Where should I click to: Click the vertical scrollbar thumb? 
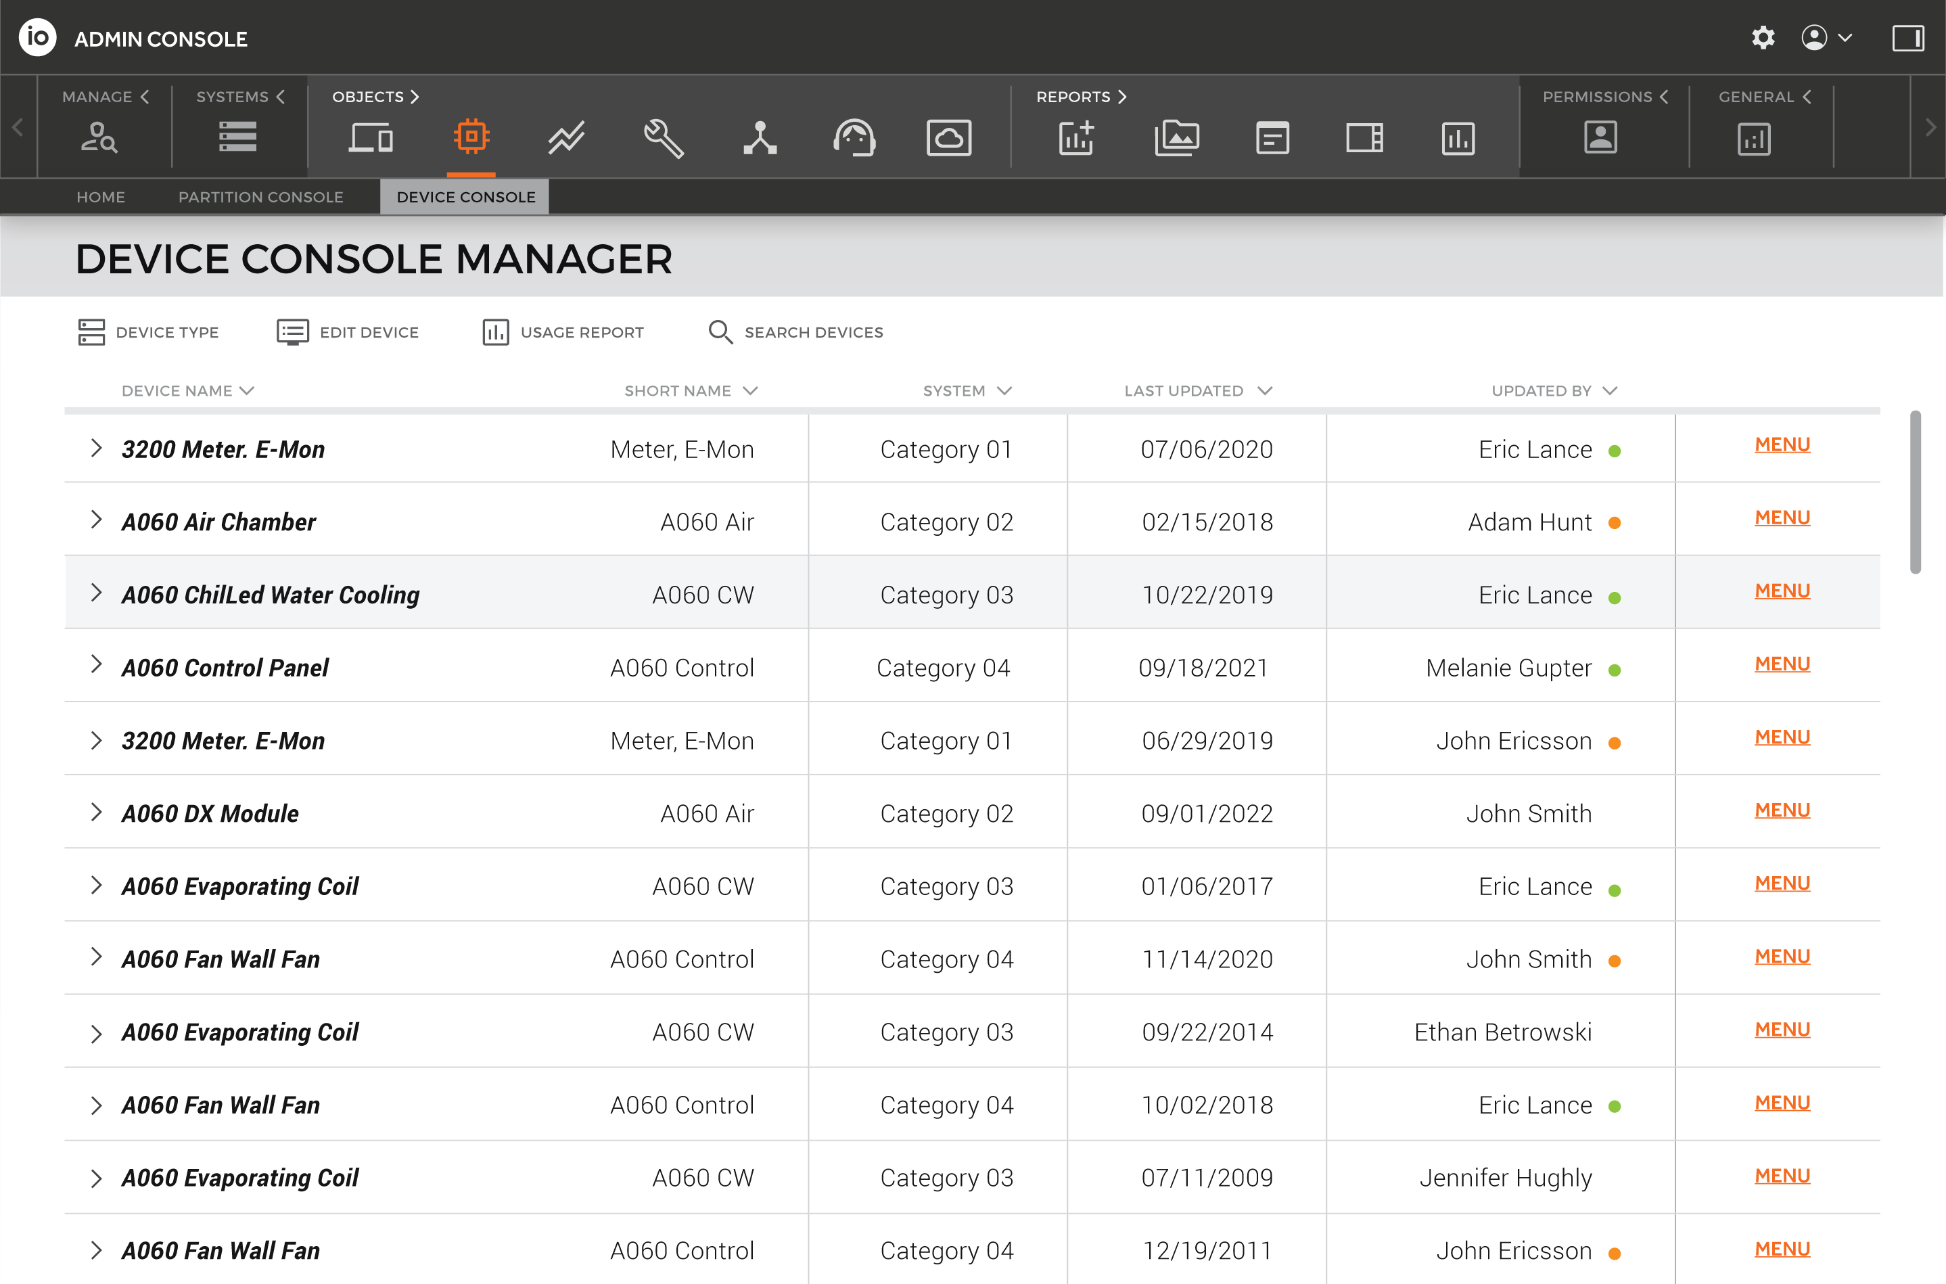pos(1915,492)
